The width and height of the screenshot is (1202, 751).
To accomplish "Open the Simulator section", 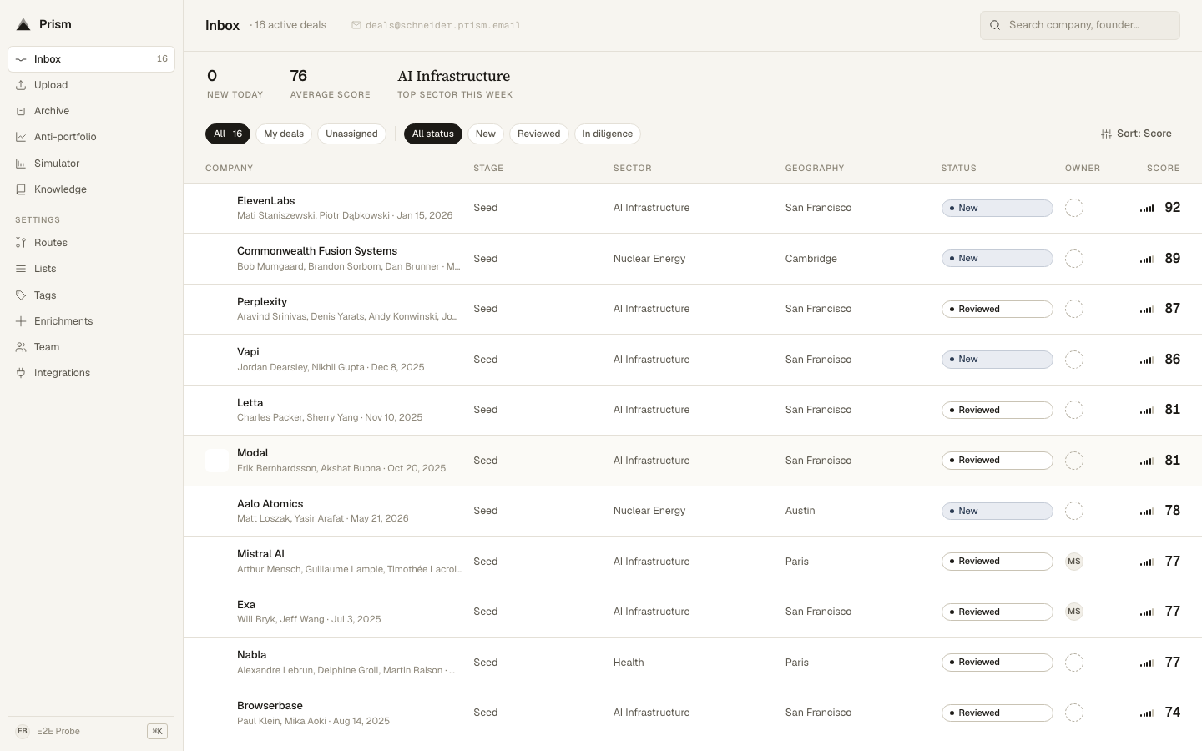I will coord(91,164).
